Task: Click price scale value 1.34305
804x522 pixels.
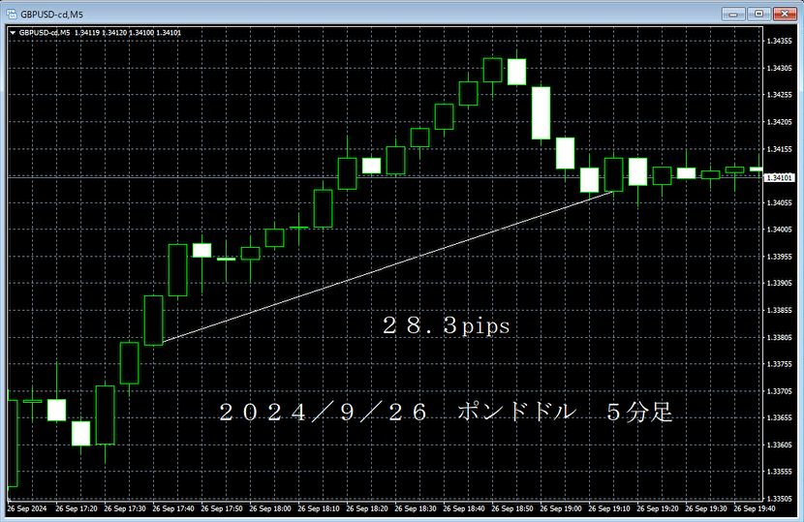Action: point(780,68)
